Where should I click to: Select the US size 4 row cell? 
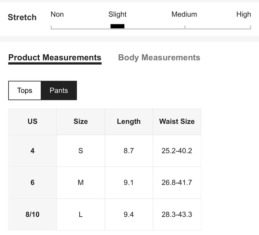[32, 151]
